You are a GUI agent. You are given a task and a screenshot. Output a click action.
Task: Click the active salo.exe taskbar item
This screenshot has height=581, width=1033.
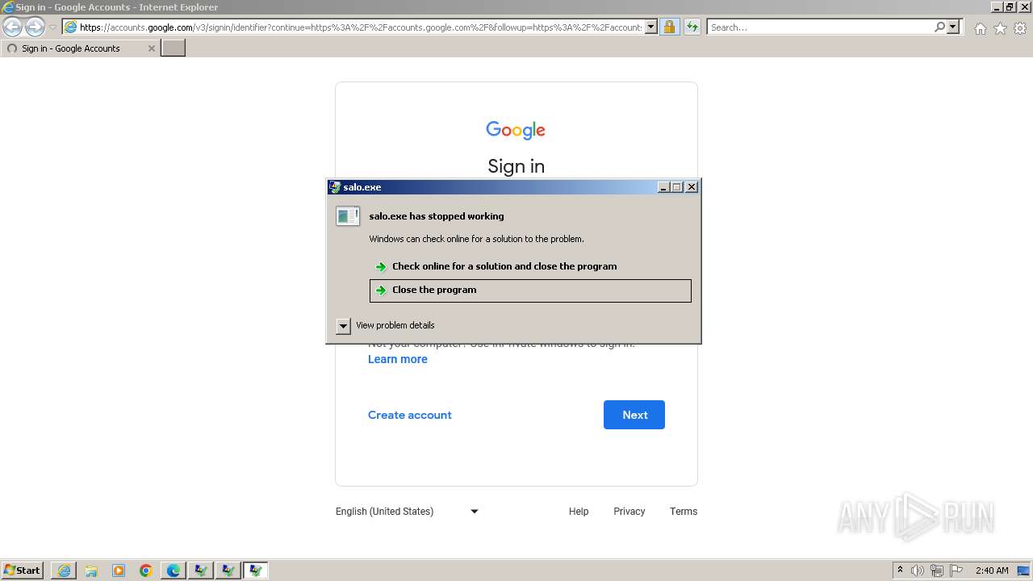pos(256,571)
